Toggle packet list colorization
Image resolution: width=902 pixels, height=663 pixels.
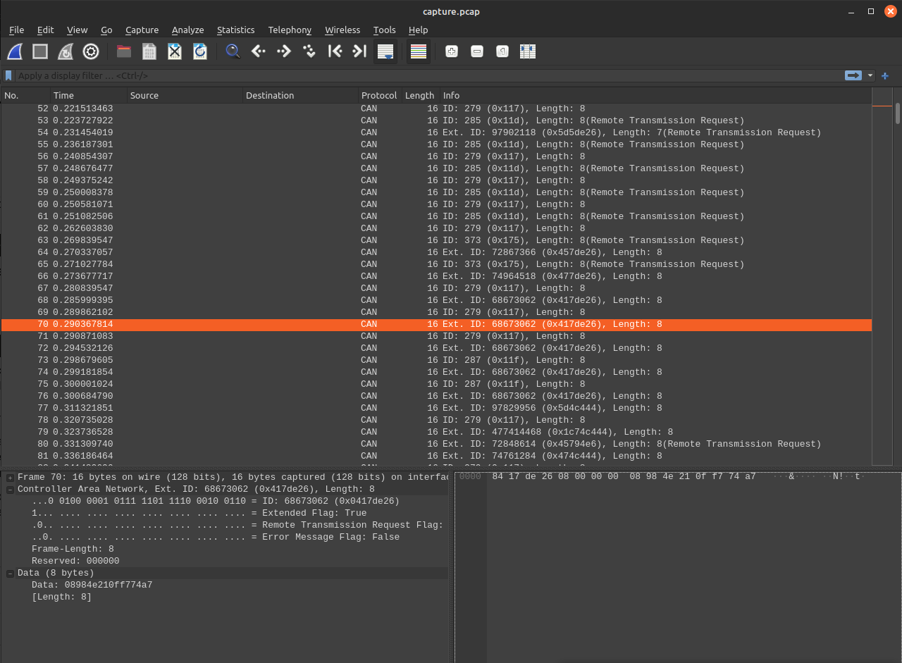[419, 51]
